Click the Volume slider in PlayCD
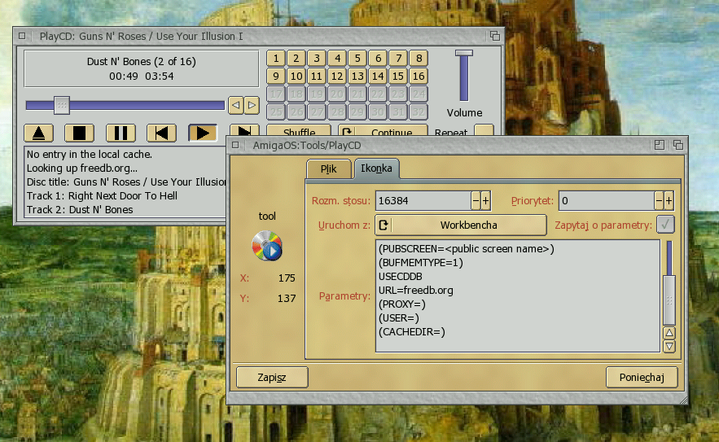 click(464, 76)
